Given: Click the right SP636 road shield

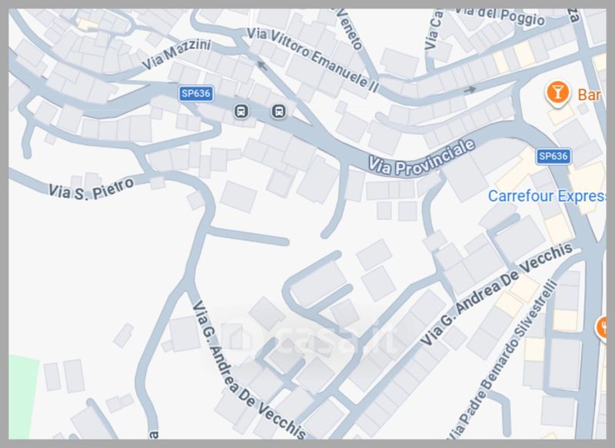Looking at the screenshot, I should pos(553,156).
